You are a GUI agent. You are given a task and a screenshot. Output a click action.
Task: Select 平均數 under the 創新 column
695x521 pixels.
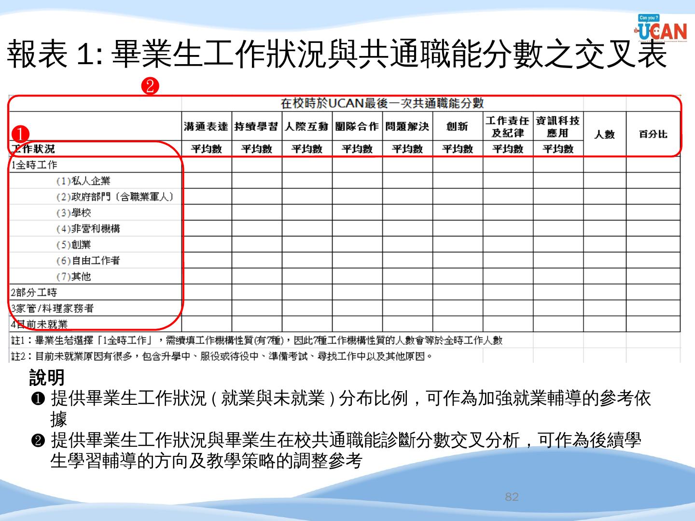458,149
